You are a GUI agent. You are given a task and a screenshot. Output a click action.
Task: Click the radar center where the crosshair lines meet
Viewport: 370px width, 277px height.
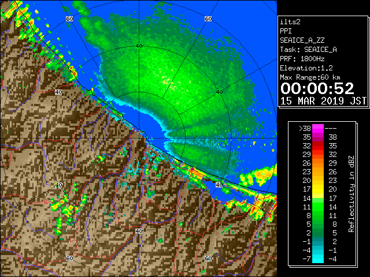click(x=139, y=138)
